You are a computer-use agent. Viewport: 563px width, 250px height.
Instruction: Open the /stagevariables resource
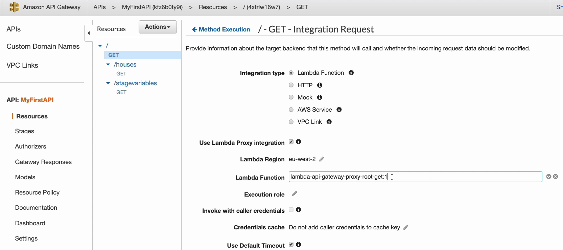135,83
